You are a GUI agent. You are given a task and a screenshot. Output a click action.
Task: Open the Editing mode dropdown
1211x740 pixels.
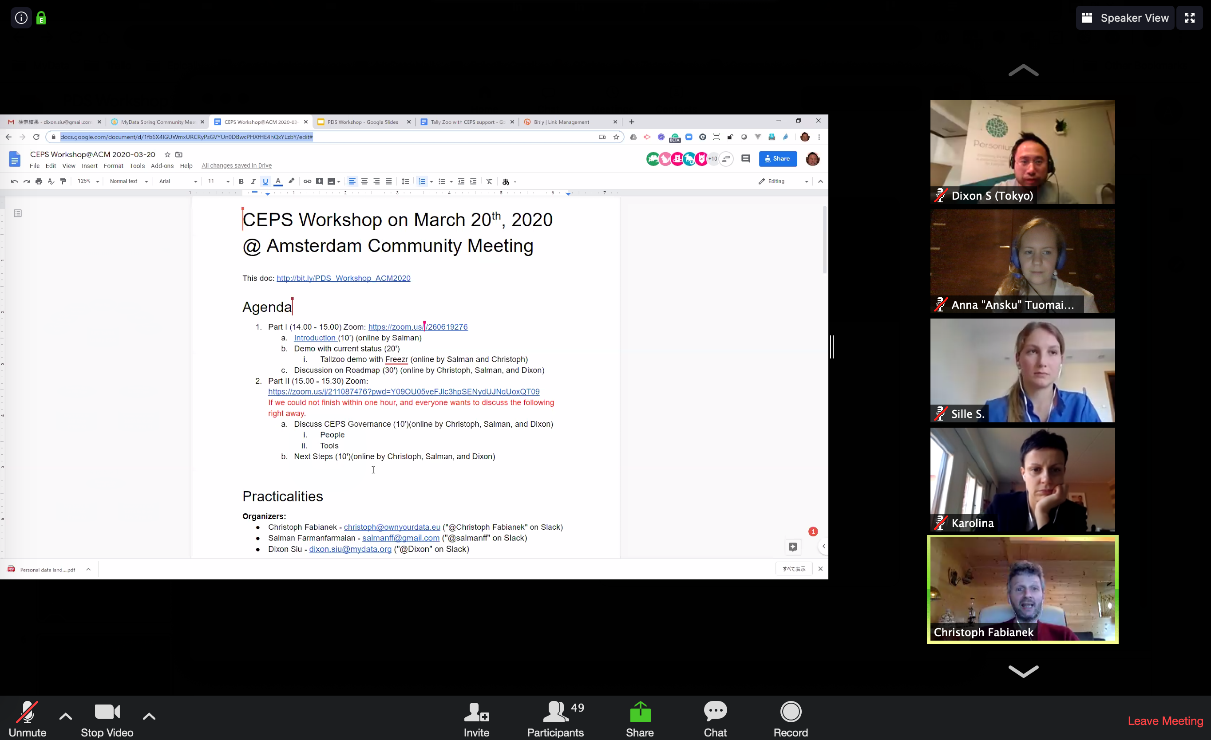click(x=784, y=181)
